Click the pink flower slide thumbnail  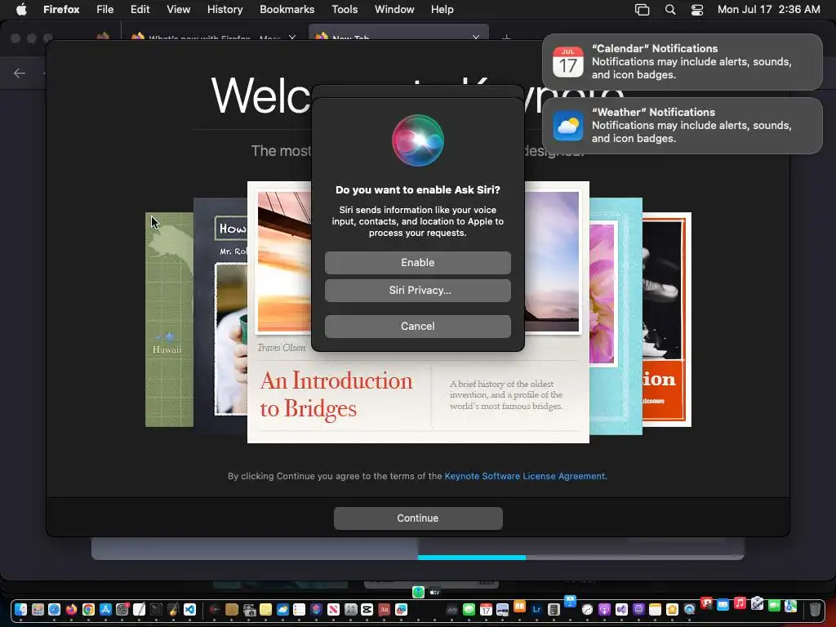(616, 316)
